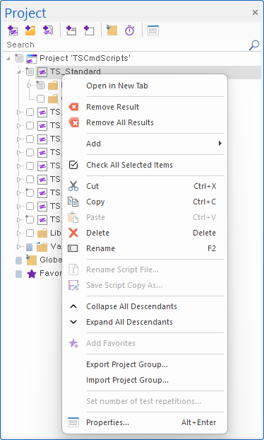The height and width of the screenshot is (440, 264).
Task: Select the TS_Standard tree label
Action: tap(76, 71)
